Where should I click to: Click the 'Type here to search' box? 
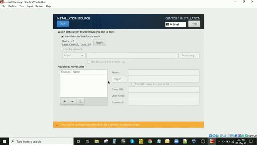41,141
